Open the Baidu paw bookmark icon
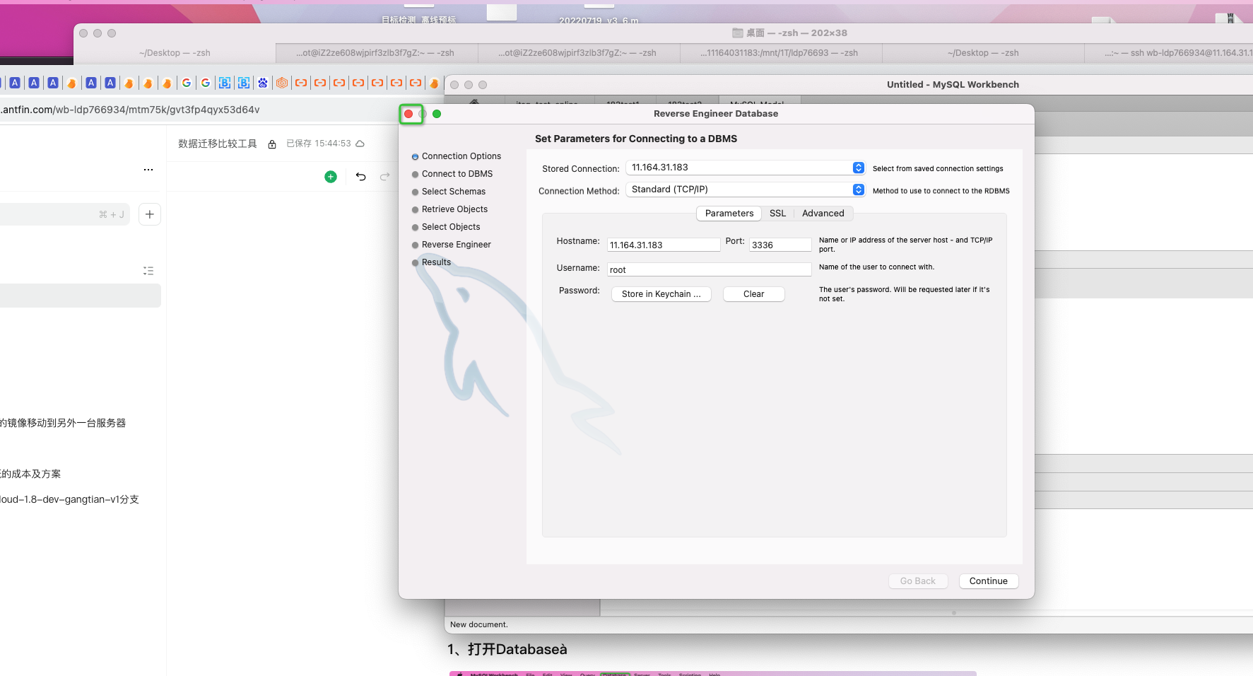The width and height of the screenshot is (1253, 676). tap(263, 83)
